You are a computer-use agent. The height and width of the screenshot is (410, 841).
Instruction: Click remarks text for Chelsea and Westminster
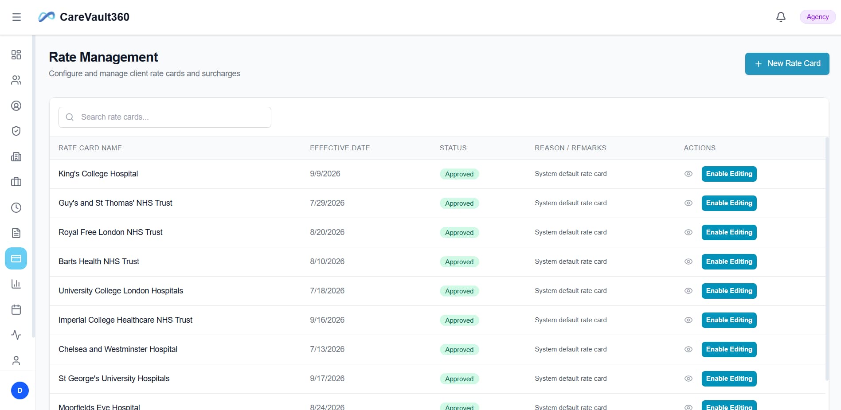(571, 349)
